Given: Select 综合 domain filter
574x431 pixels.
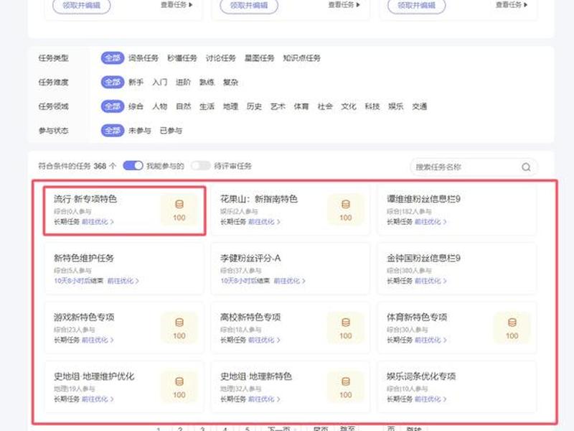Looking at the screenshot, I should click(x=136, y=106).
